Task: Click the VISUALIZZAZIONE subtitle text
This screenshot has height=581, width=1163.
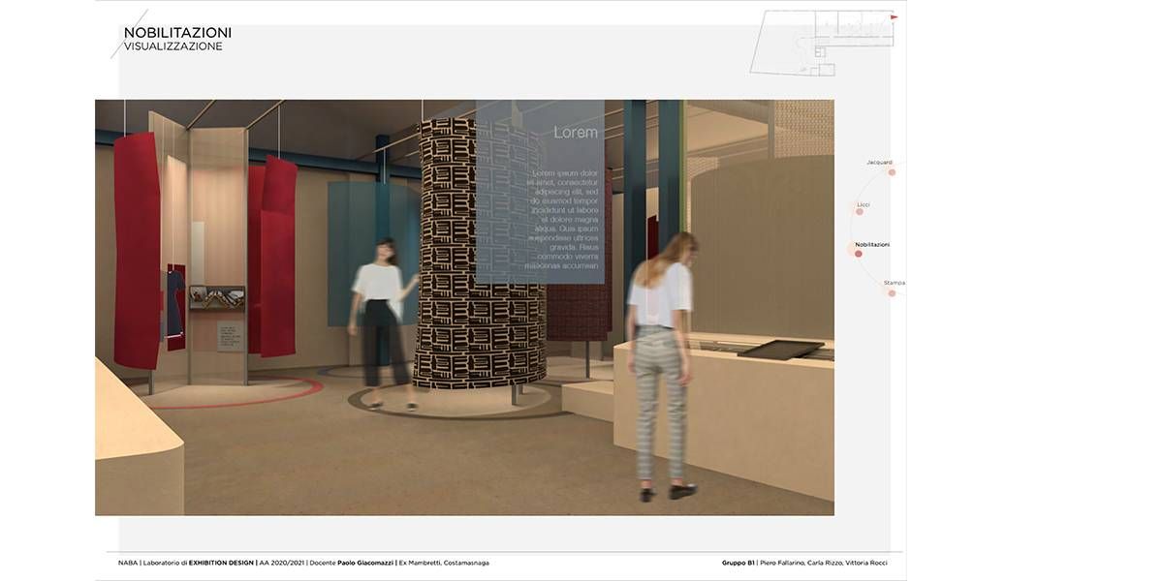Action: [173, 46]
